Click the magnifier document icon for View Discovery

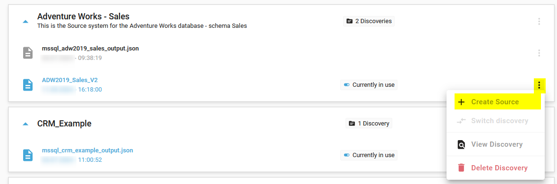461,144
